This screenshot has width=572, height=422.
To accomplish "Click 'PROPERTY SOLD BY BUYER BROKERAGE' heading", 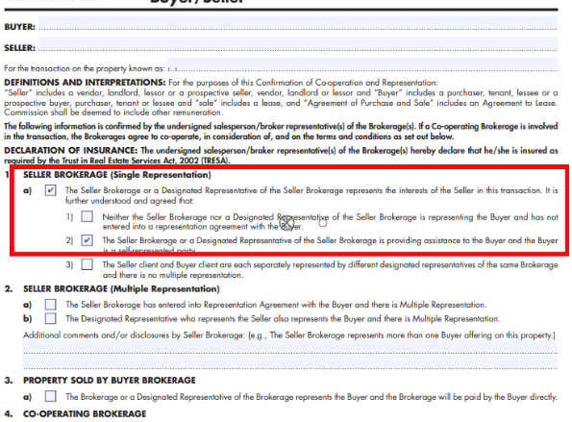I will tap(109, 381).
